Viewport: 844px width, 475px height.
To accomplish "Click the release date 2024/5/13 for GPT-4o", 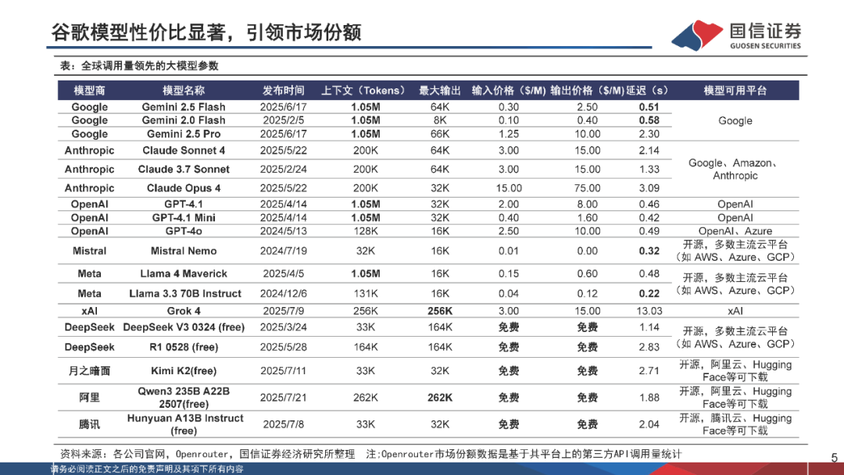I will [283, 231].
